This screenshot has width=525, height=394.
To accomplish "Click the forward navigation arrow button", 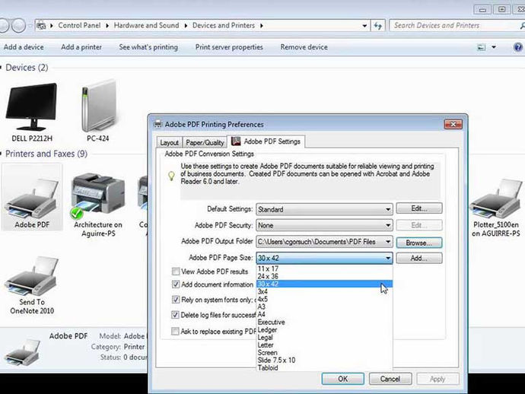I will 19,25.
